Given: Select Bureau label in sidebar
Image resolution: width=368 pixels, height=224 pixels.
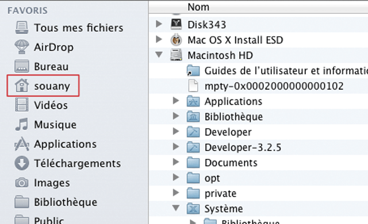Looking at the screenshot, I should pyautogui.click(x=51, y=67).
